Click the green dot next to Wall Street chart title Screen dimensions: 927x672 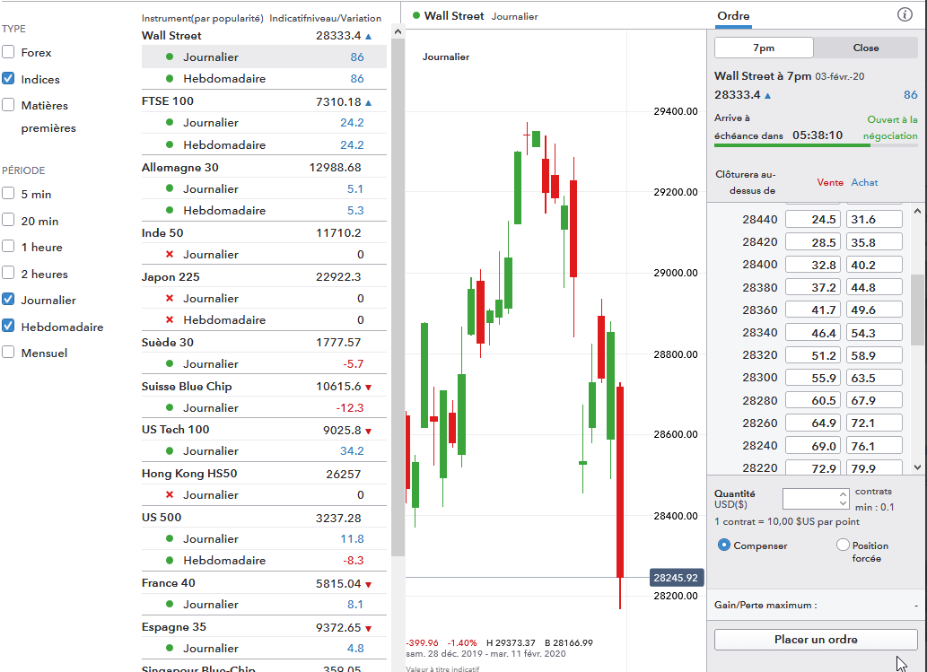(x=416, y=16)
